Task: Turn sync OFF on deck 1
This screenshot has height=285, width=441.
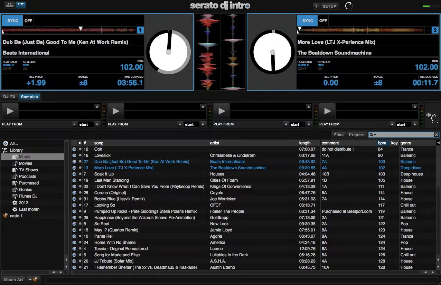Action: click(x=28, y=21)
